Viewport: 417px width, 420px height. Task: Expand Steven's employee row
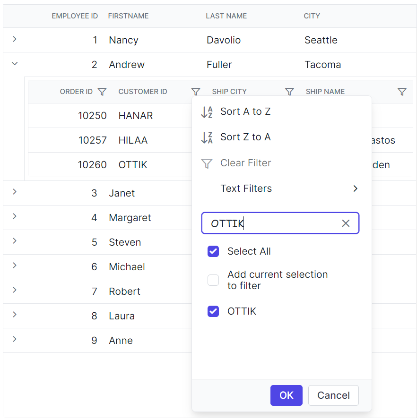[x=15, y=241]
